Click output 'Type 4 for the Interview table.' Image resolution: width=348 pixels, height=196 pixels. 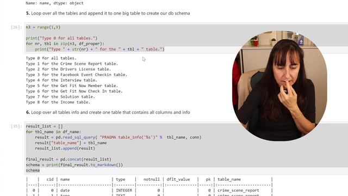click(x=61, y=80)
